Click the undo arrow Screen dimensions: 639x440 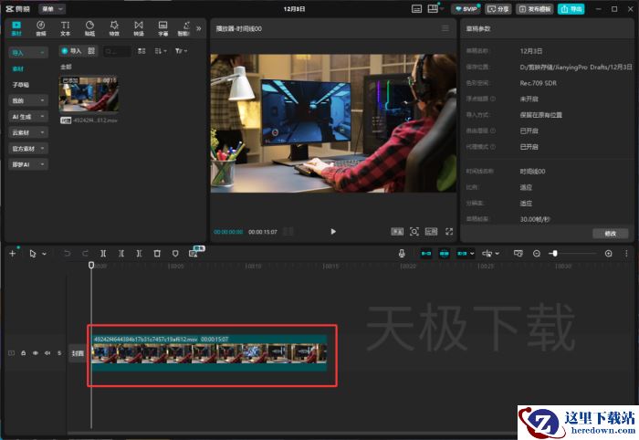[67, 254]
